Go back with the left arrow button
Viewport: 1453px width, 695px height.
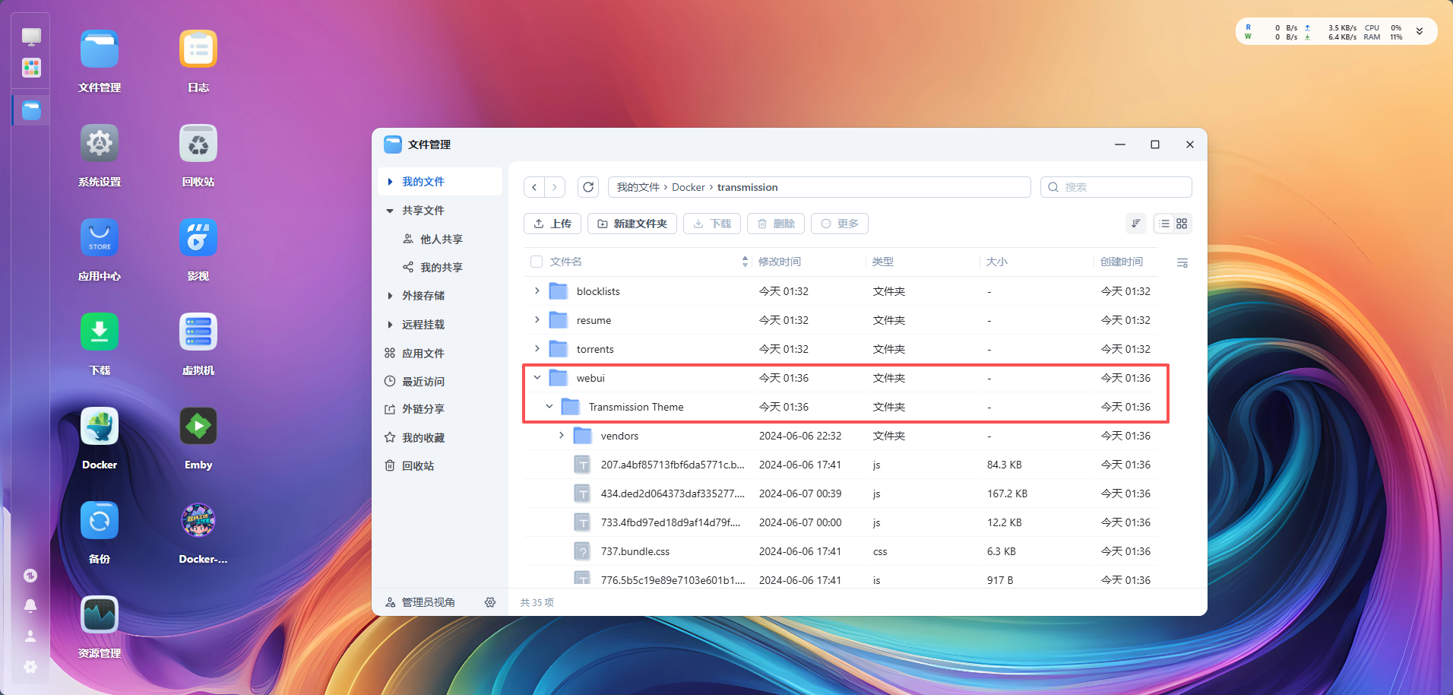(534, 187)
